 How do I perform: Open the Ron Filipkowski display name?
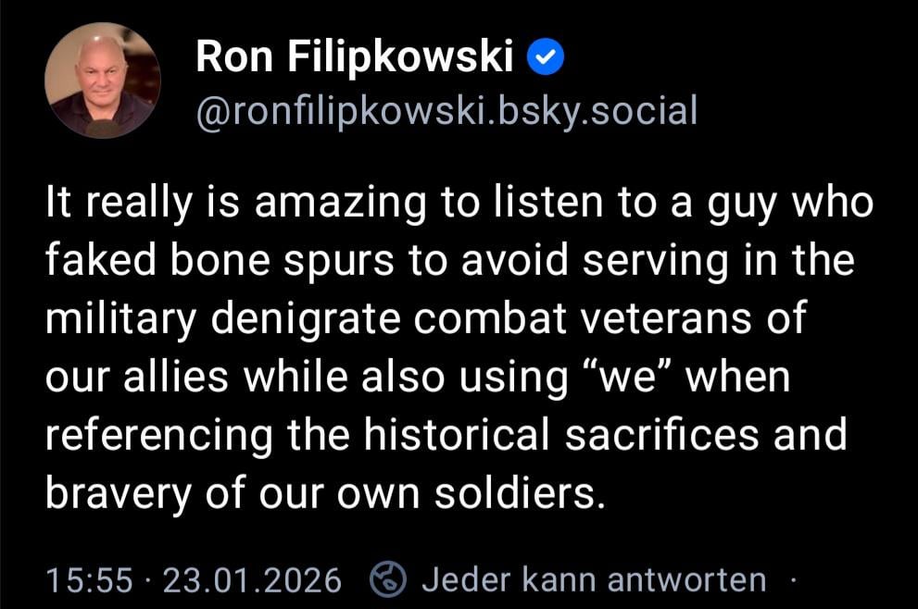tap(354, 58)
